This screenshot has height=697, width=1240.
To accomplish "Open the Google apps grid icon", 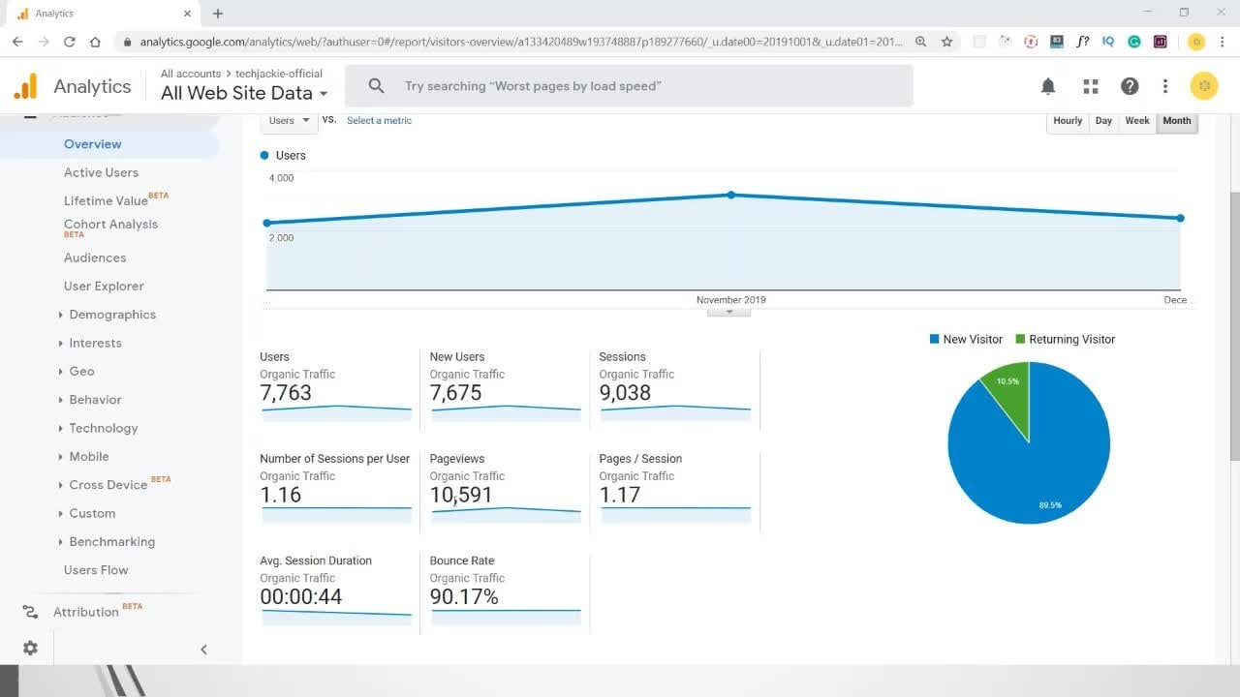I will pyautogui.click(x=1091, y=86).
